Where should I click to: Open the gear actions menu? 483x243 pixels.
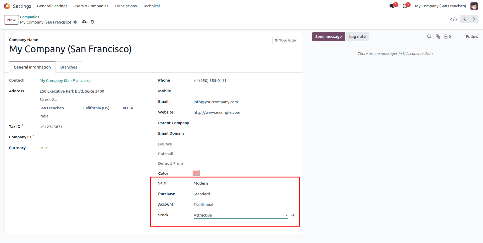pos(75,22)
